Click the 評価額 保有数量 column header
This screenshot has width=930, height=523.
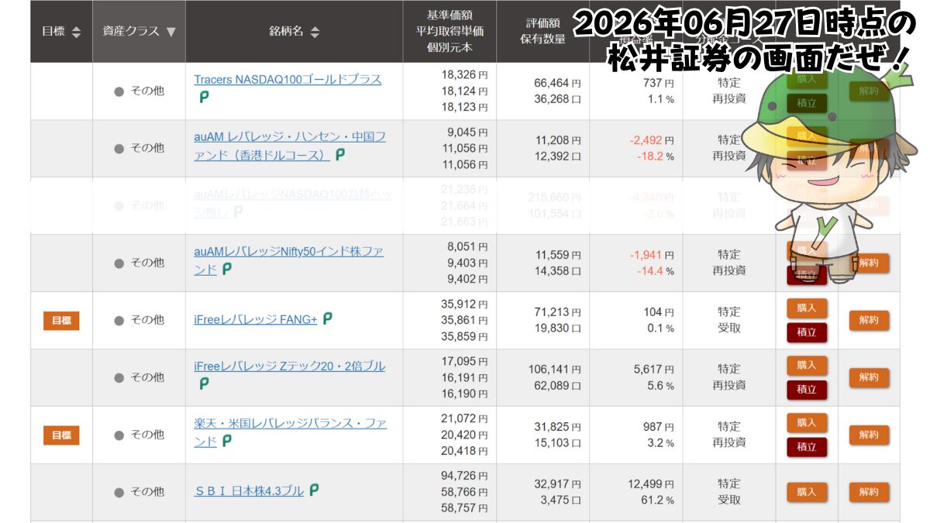coord(542,31)
